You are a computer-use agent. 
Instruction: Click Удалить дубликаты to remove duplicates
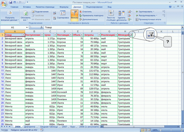(121, 15)
